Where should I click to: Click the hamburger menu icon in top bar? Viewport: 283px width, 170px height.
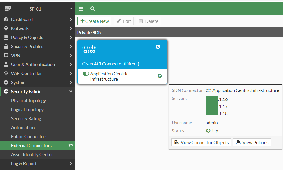point(81,9)
